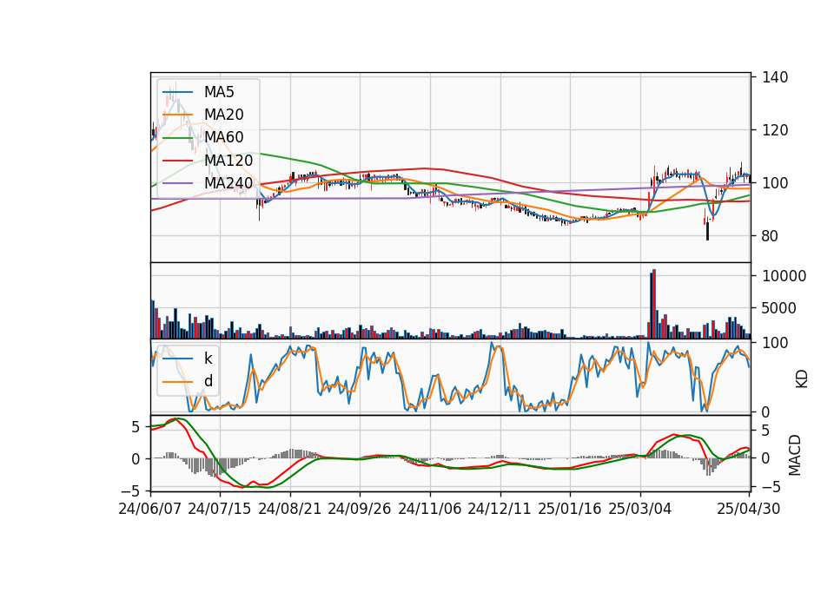Click the 100 label on the KD axis
The width and height of the screenshot is (834, 599).
(x=775, y=343)
